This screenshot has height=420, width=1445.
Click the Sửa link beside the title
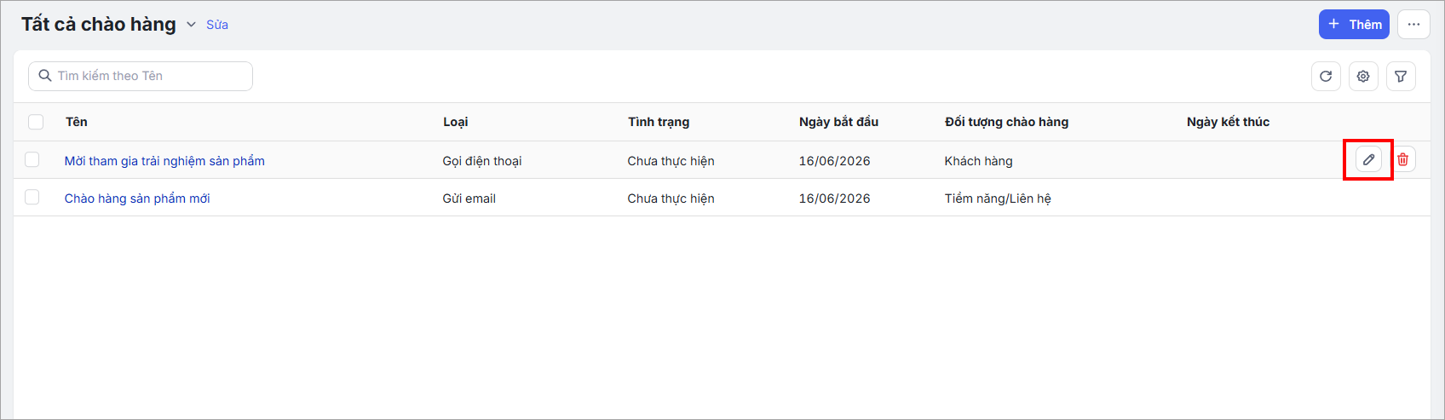217,25
